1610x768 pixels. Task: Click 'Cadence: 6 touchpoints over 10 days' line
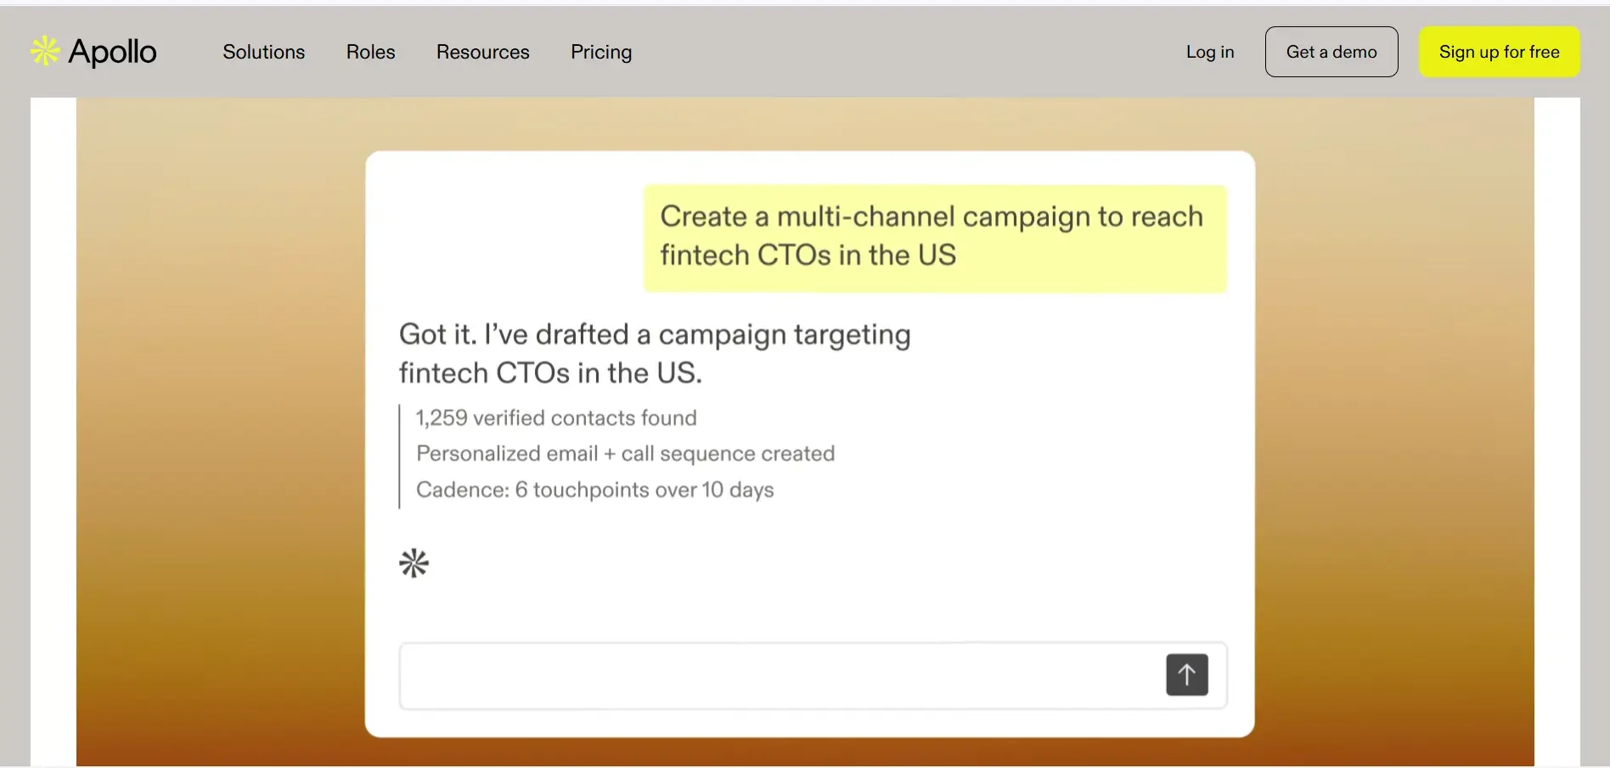point(595,491)
